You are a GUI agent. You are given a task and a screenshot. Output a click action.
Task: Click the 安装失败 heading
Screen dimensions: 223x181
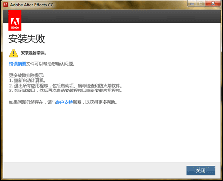click(27, 39)
